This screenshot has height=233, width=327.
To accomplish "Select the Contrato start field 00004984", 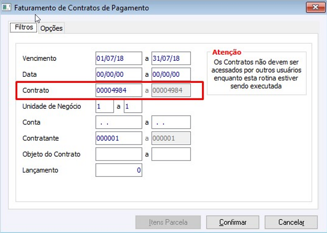I will (x=119, y=91).
